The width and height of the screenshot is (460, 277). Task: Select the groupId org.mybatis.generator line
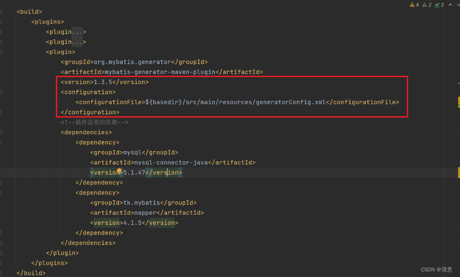(134, 62)
